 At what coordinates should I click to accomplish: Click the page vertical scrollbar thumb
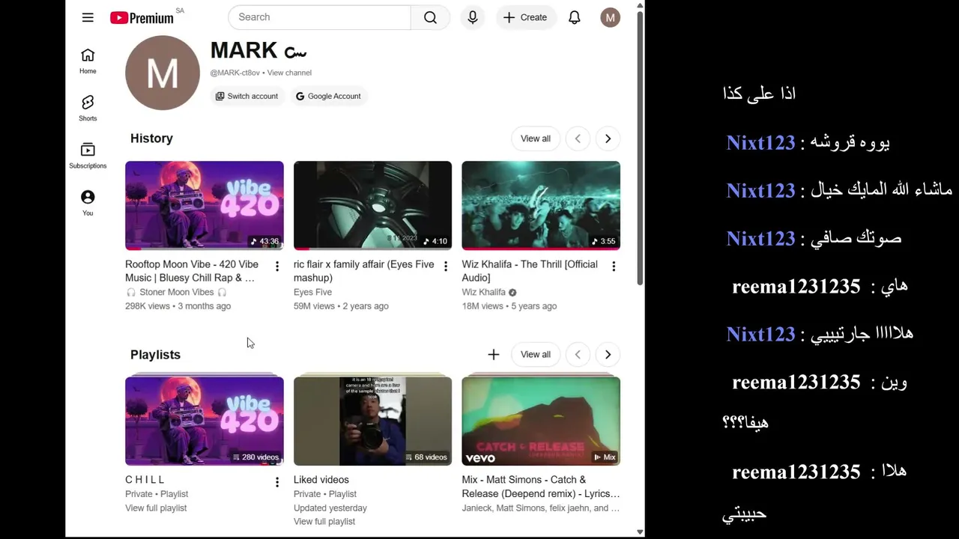tap(640, 147)
